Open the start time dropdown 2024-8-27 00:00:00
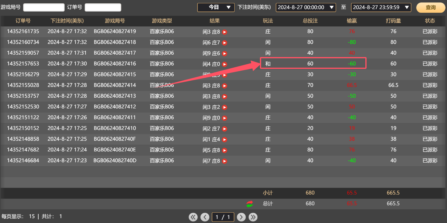This screenshot has height=223, width=447. click(306, 7)
